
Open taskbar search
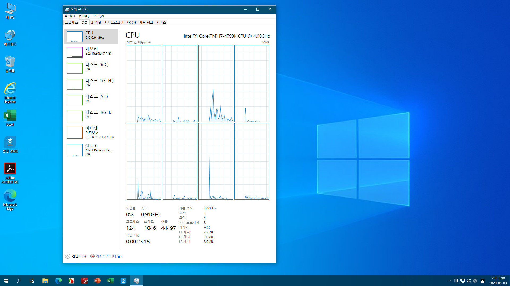[x=19, y=281]
